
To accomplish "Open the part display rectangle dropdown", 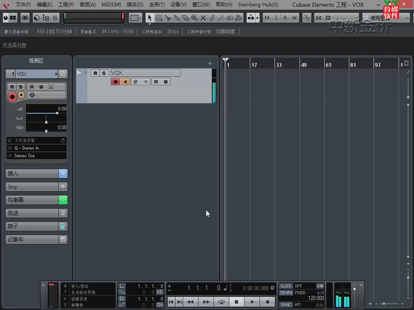I will click(x=136, y=18).
